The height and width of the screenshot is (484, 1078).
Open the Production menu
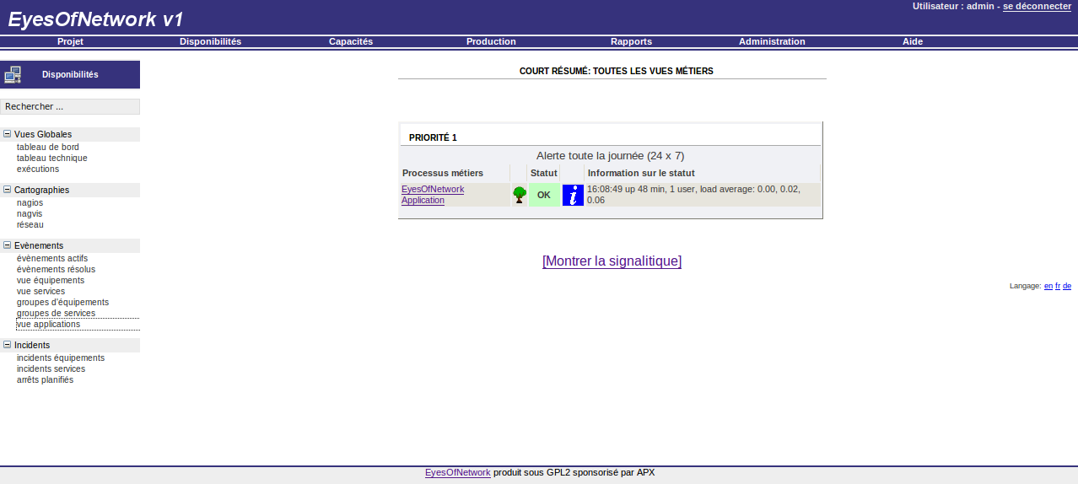[491, 41]
